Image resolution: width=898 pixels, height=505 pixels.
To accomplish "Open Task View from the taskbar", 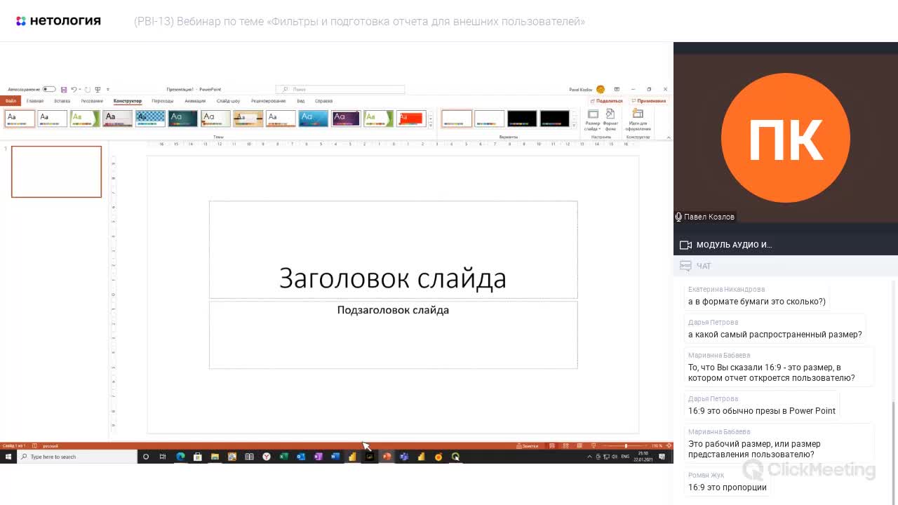I will [x=163, y=457].
